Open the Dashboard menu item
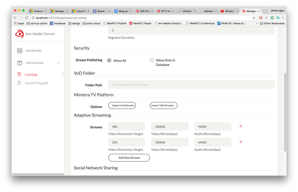This screenshot has width=298, height=192. coord(34,51)
